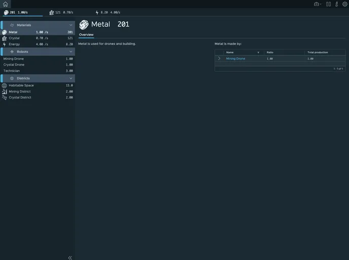This screenshot has height=260, width=349.
Task: Open Crystal Drone in Robots list
Action: pyautogui.click(x=38, y=64)
